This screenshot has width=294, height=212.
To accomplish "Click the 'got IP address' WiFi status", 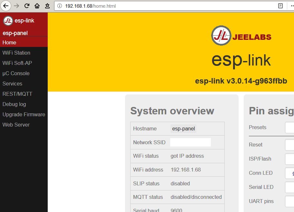I will pyautogui.click(x=187, y=156).
